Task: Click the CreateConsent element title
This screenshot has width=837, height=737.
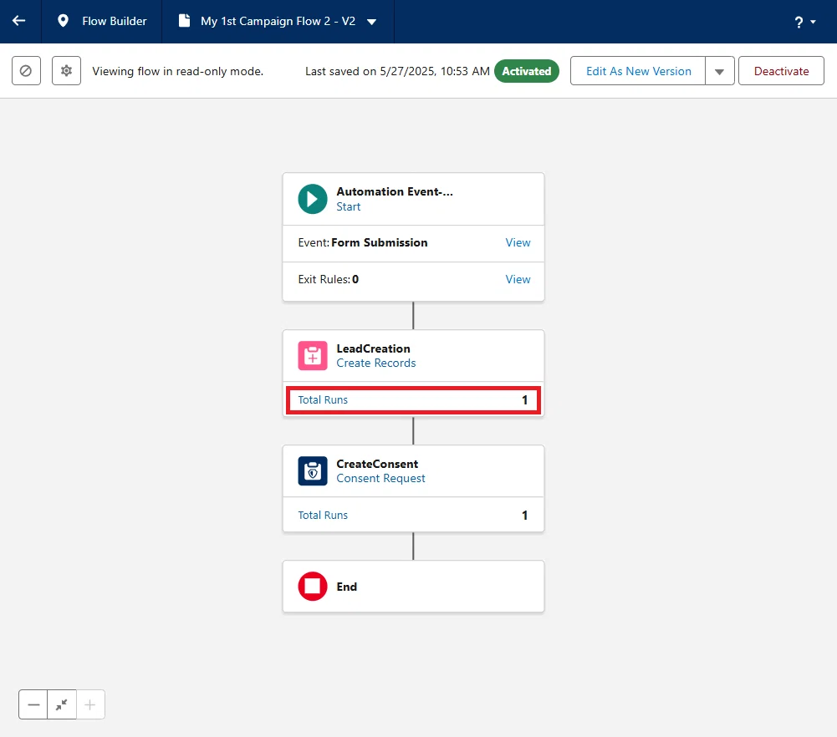Action: coord(377,464)
